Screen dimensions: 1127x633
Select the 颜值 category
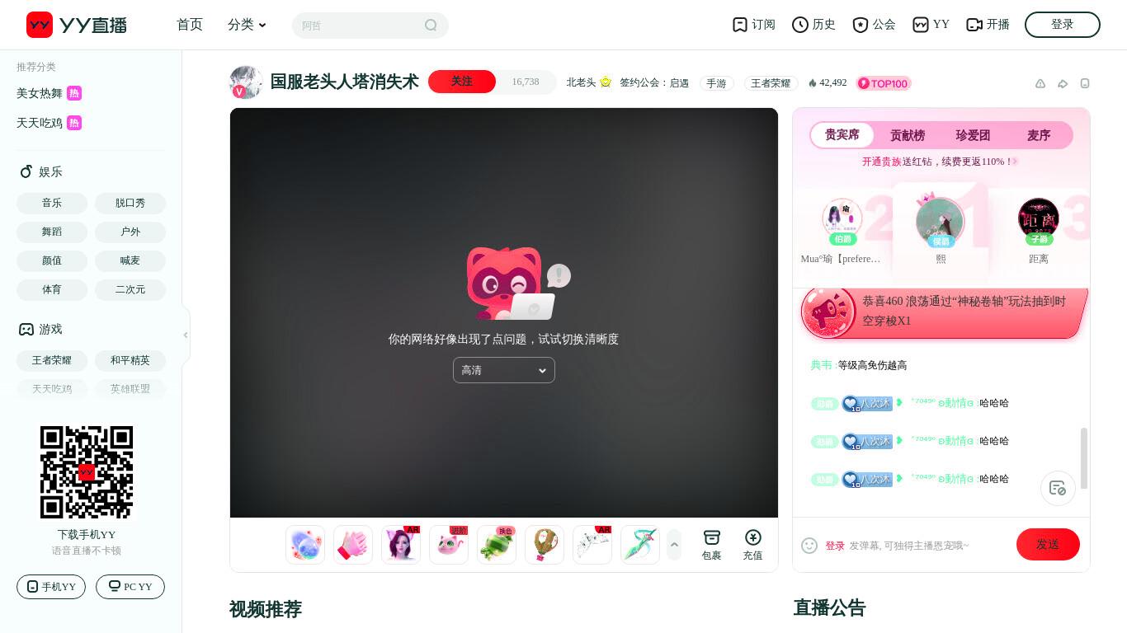pyautogui.click(x=52, y=260)
